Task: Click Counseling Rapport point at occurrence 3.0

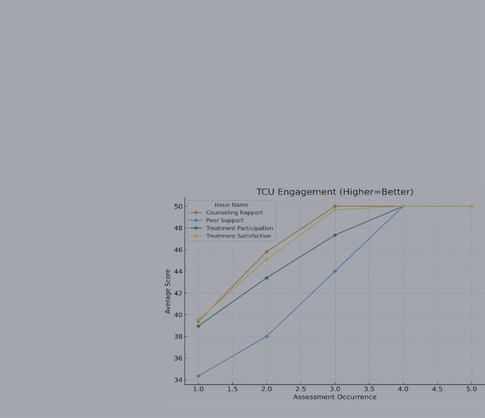Action: click(335, 206)
